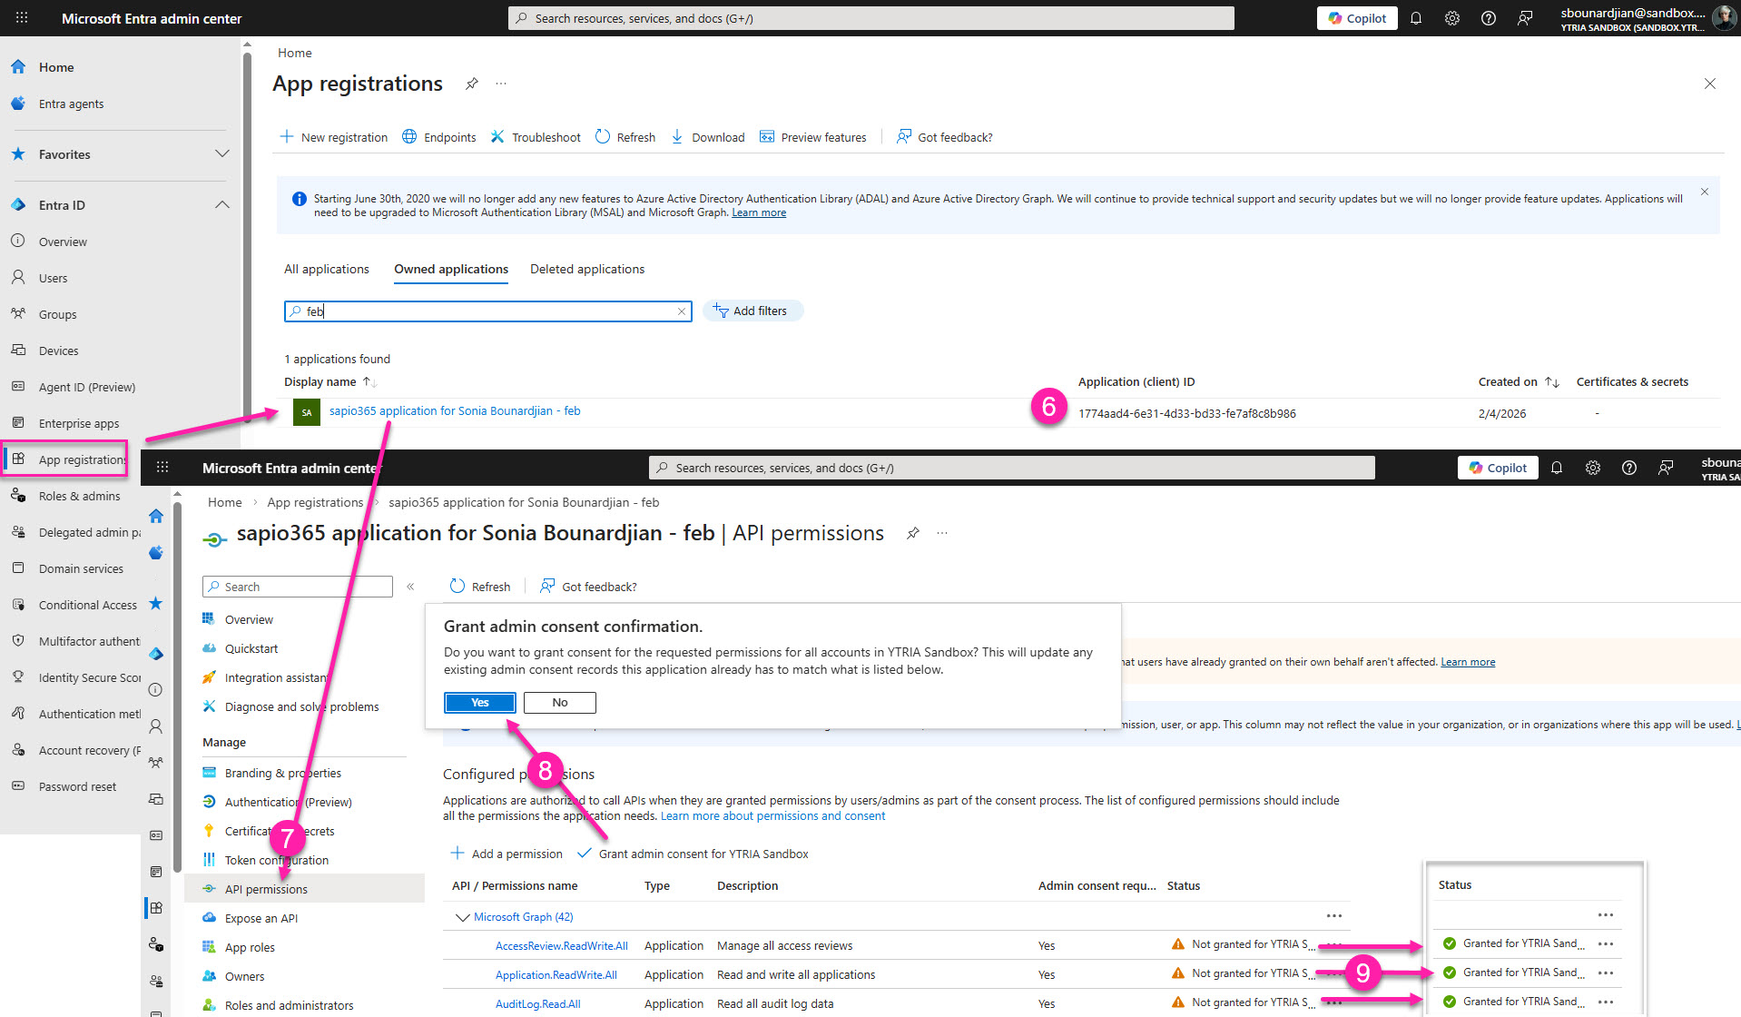Click the Troubleshoot toolbar icon
Image resolution: width=1741 pixels, height=1017 pixels.
[497, 137]
